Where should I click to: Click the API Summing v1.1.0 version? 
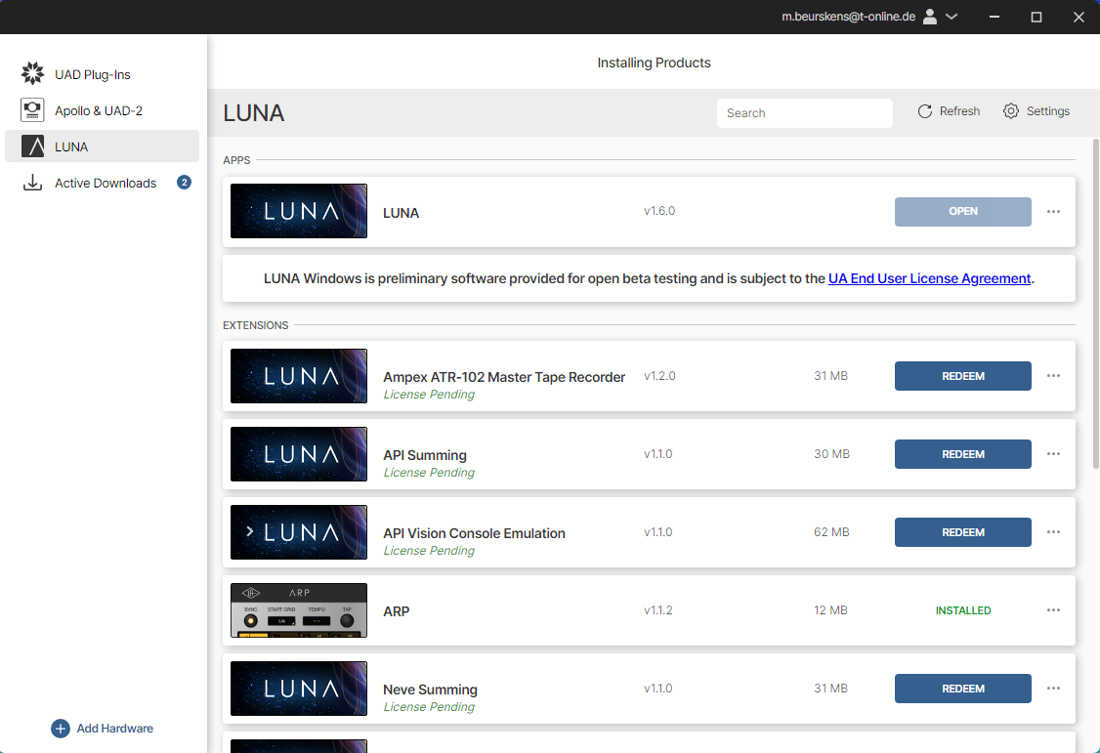tap(658, 453)
